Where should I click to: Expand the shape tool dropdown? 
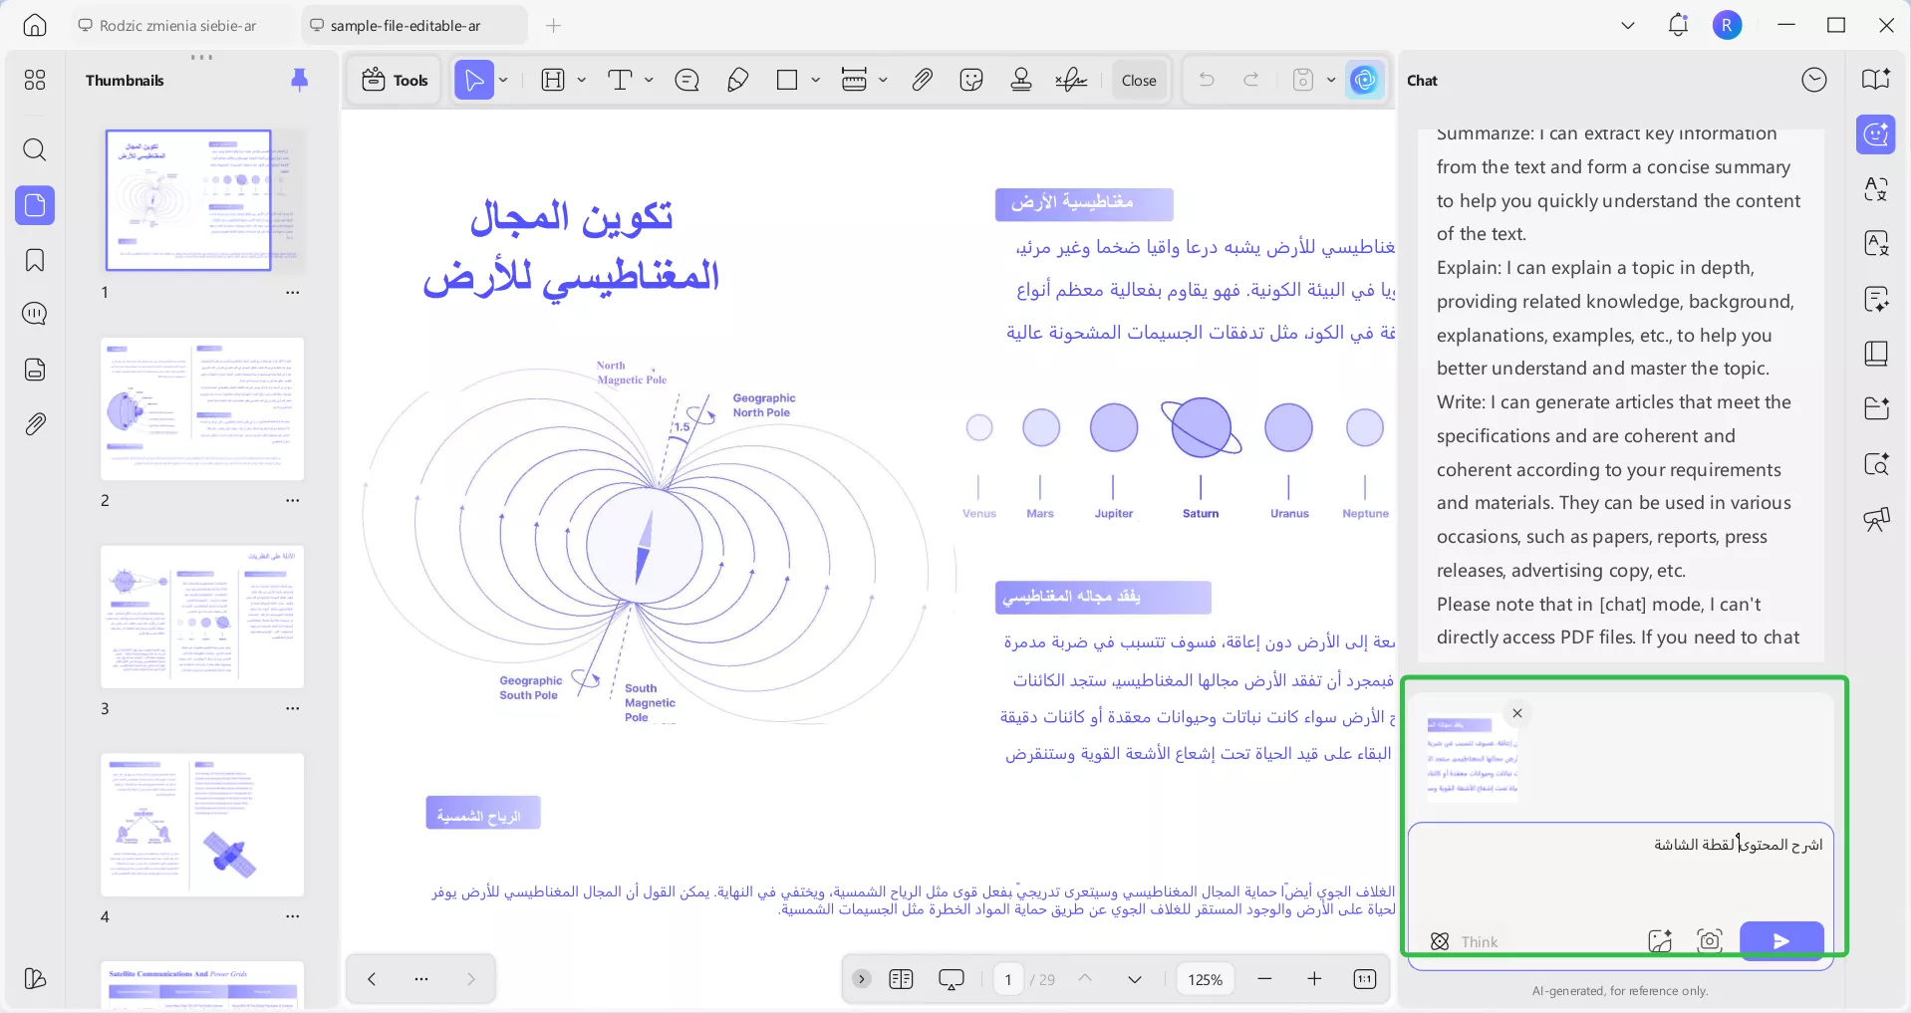[x=814, y=80]
